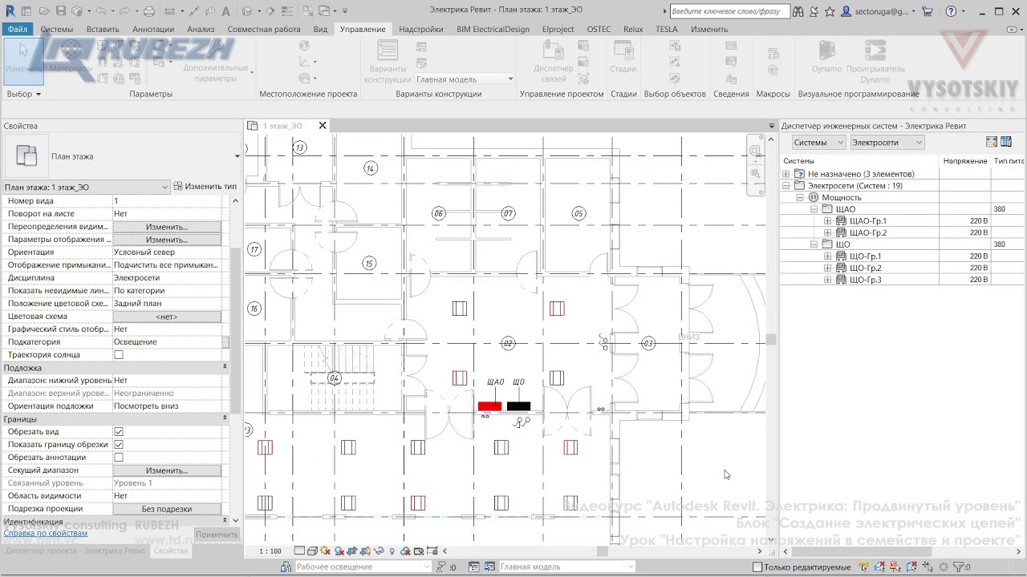Screen dimensions: 1027x577
Task: Click the star favorites icon in title bar
Action: [x=830, y=11]
